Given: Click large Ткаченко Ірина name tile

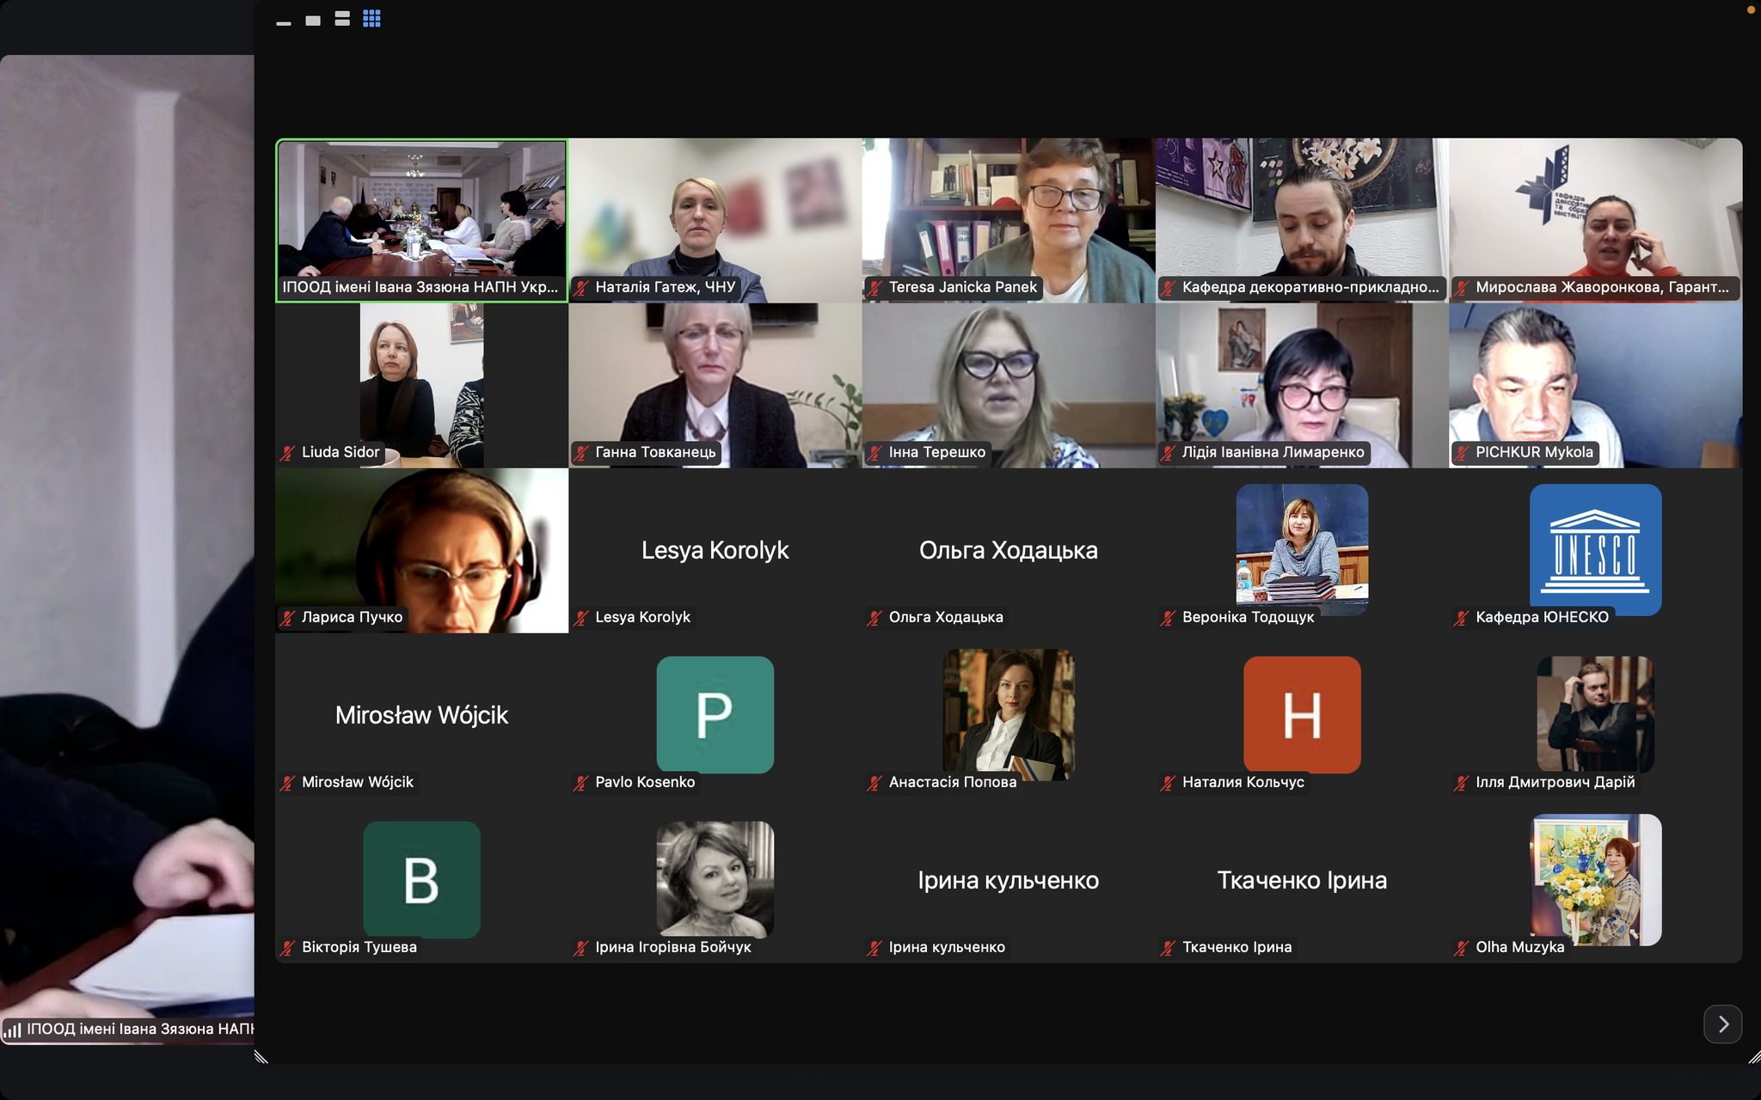Looking at the screenshot, I should (x=1302, y=880).
